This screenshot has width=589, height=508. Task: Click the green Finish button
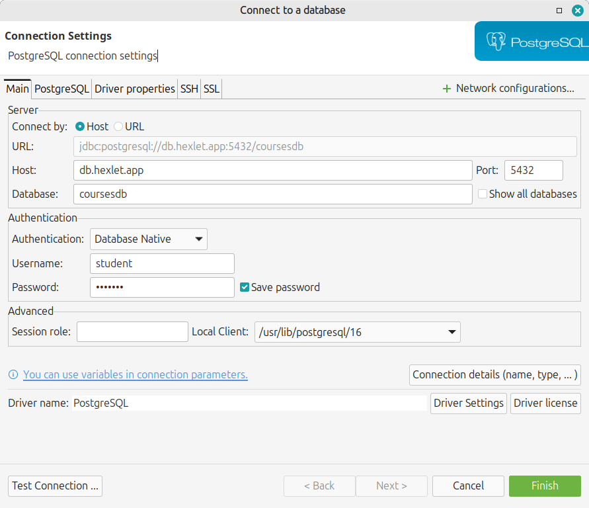pyautogui.click(x=545, y=486)
